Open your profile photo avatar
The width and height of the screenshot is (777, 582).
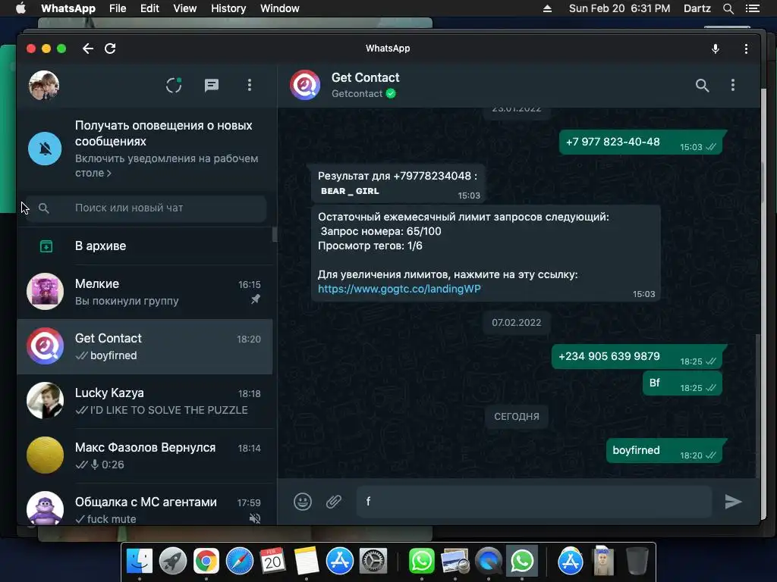click(44, 85)
